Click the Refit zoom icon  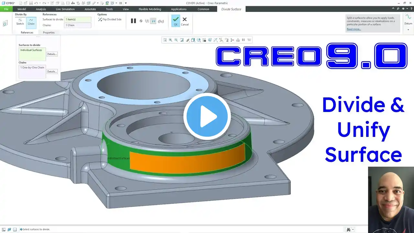click(x=165, y=40)
